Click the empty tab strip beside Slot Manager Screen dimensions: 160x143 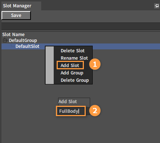[x=97, y=6]
